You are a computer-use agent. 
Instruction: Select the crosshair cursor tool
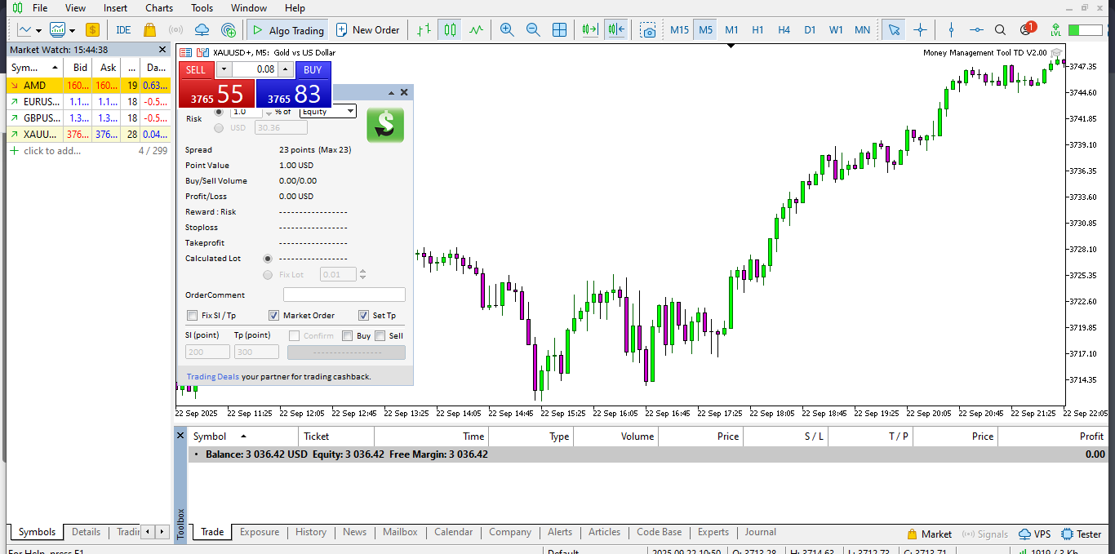[921, 30]
